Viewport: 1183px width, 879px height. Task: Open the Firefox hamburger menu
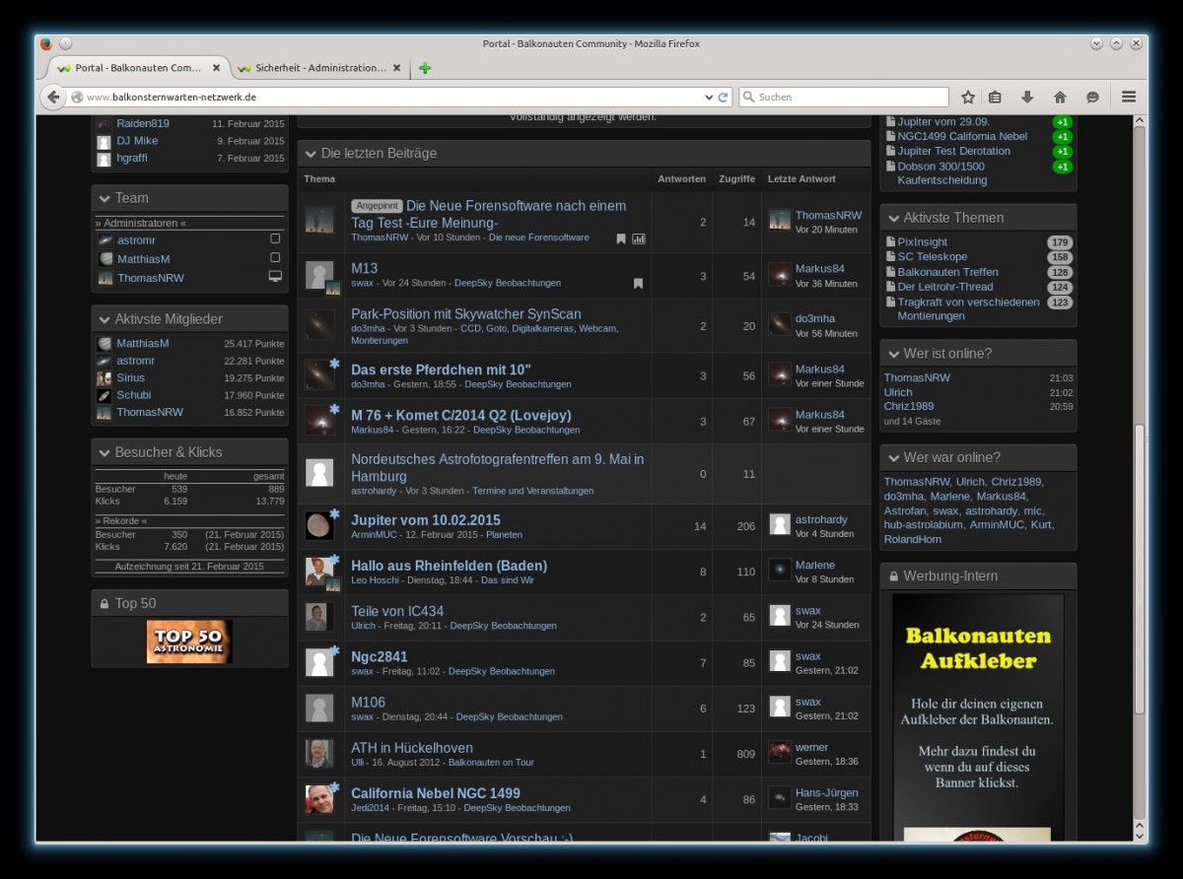pos(1129,98)
